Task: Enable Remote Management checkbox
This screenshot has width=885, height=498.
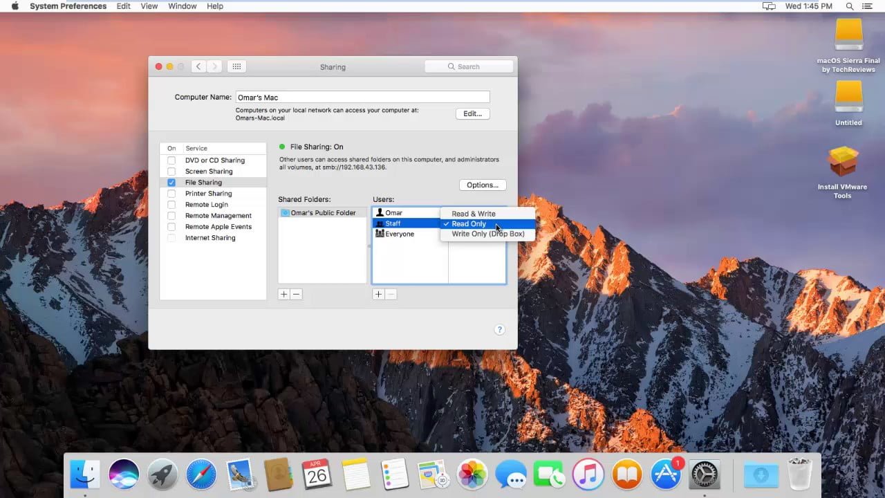Action: (x=171, y=216)
